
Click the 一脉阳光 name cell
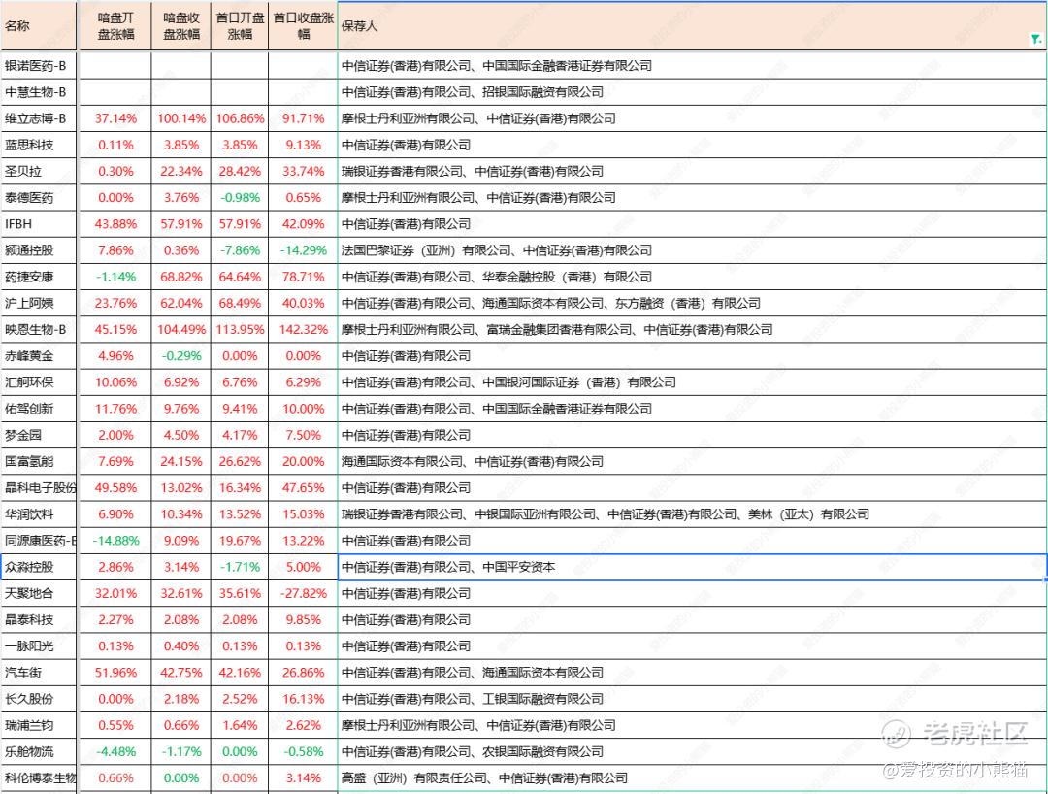39,646
